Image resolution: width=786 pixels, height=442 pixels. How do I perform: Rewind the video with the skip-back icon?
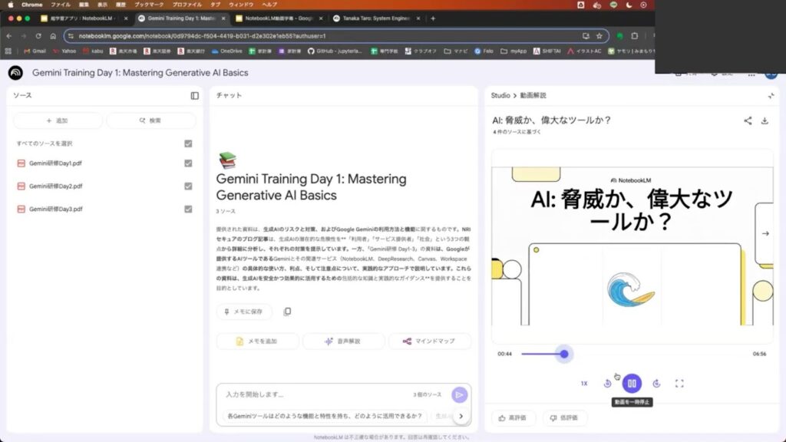608,383
